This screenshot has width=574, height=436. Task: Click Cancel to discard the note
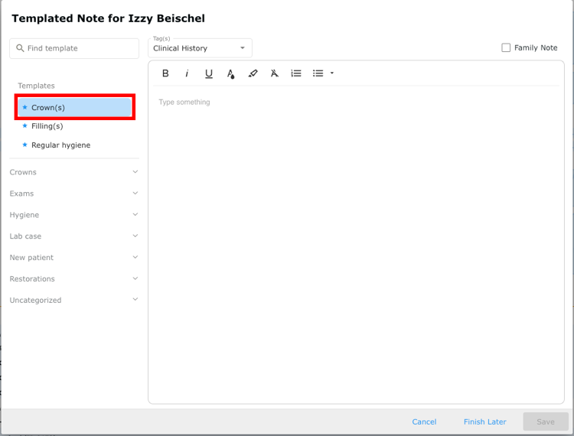[x=424, y=421]
